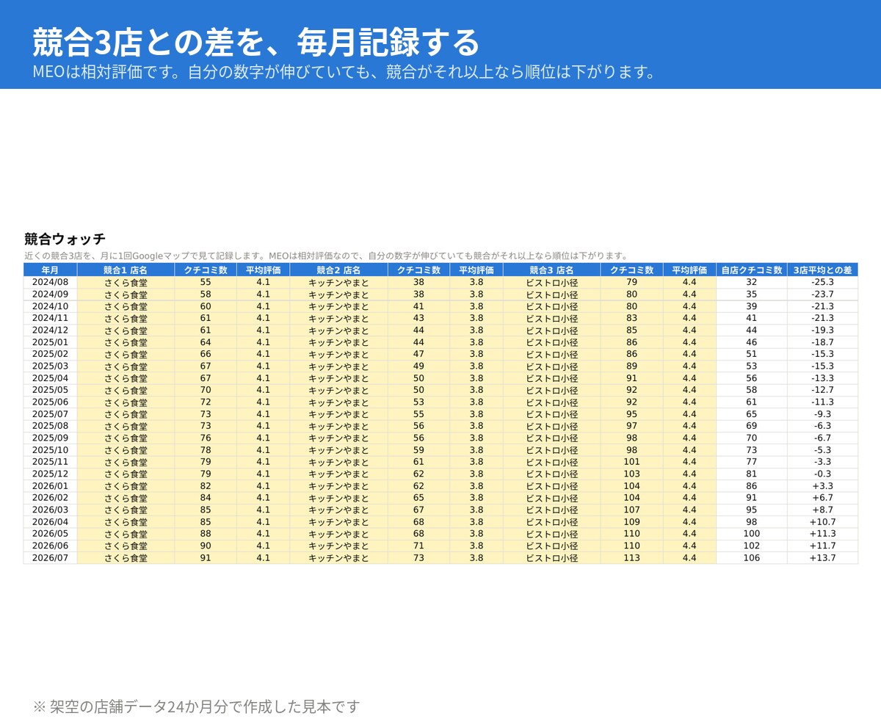Select the subtitle starting with MEOは相対評価です
The image size is (881, 727).
pyautogui.click(x=344, y=72)
